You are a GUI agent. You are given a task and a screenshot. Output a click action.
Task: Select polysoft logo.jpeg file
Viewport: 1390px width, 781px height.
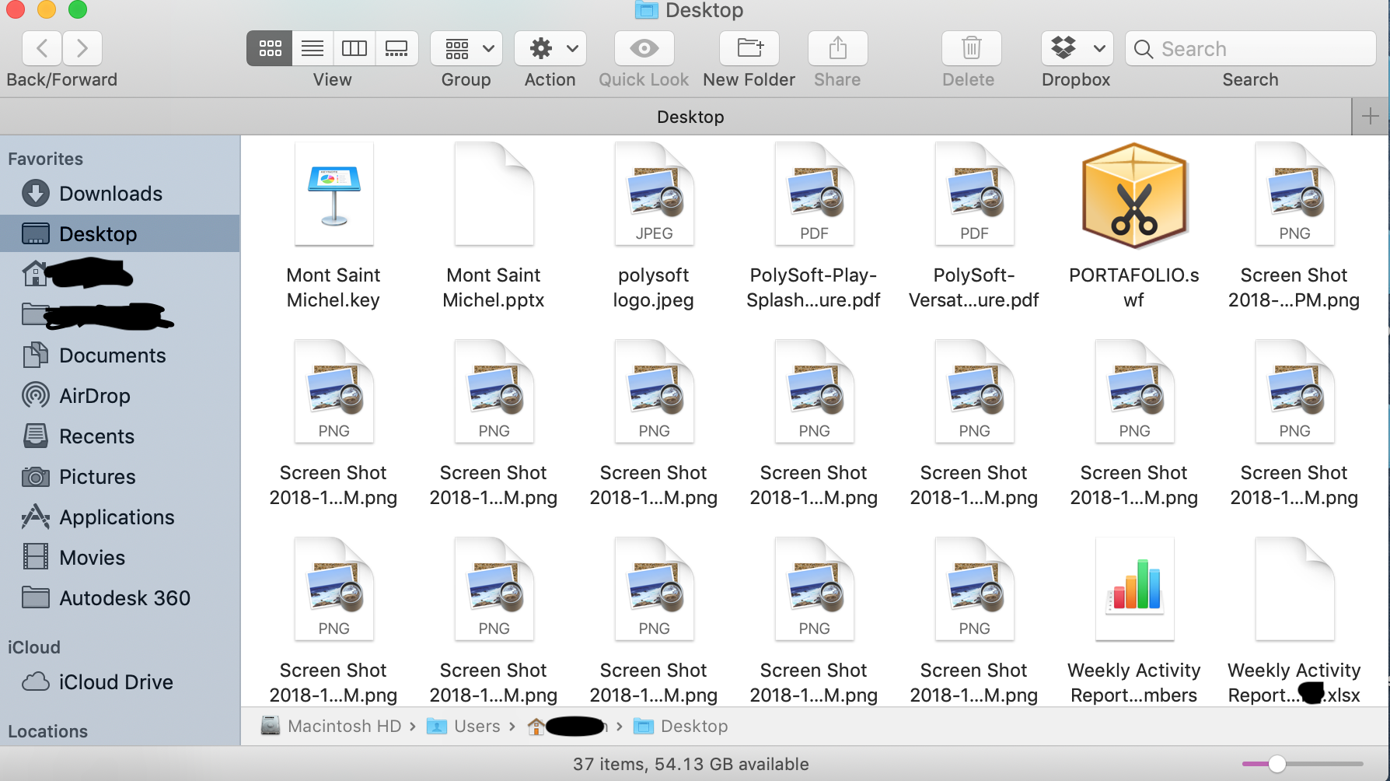pos(654,227)
